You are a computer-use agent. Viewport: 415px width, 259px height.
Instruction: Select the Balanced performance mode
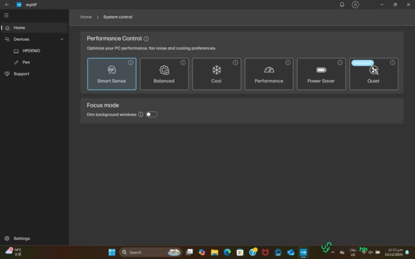click(164, 74)
